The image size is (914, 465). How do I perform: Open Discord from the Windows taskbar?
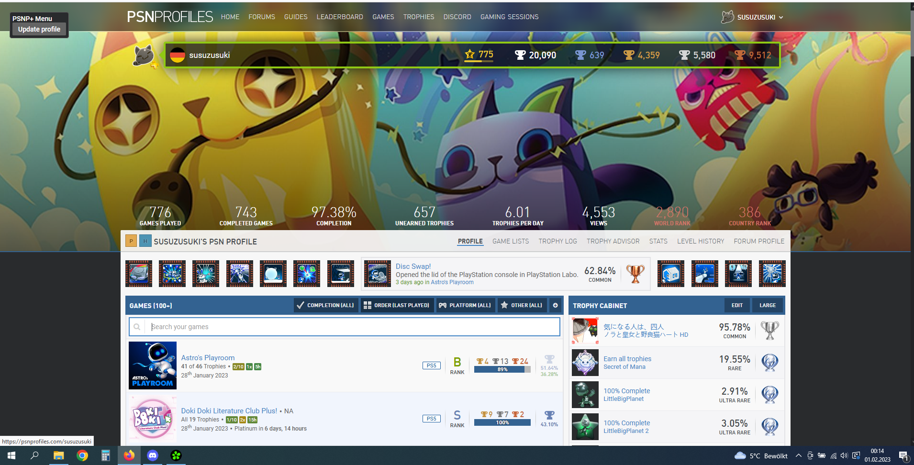click(153, 455)
